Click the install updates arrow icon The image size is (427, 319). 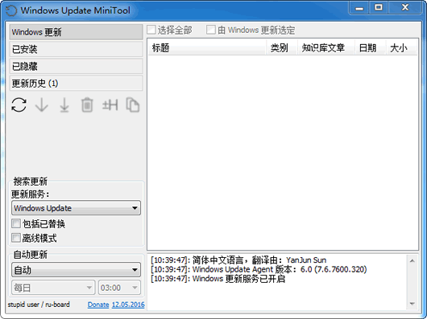[x=64, y=104]
